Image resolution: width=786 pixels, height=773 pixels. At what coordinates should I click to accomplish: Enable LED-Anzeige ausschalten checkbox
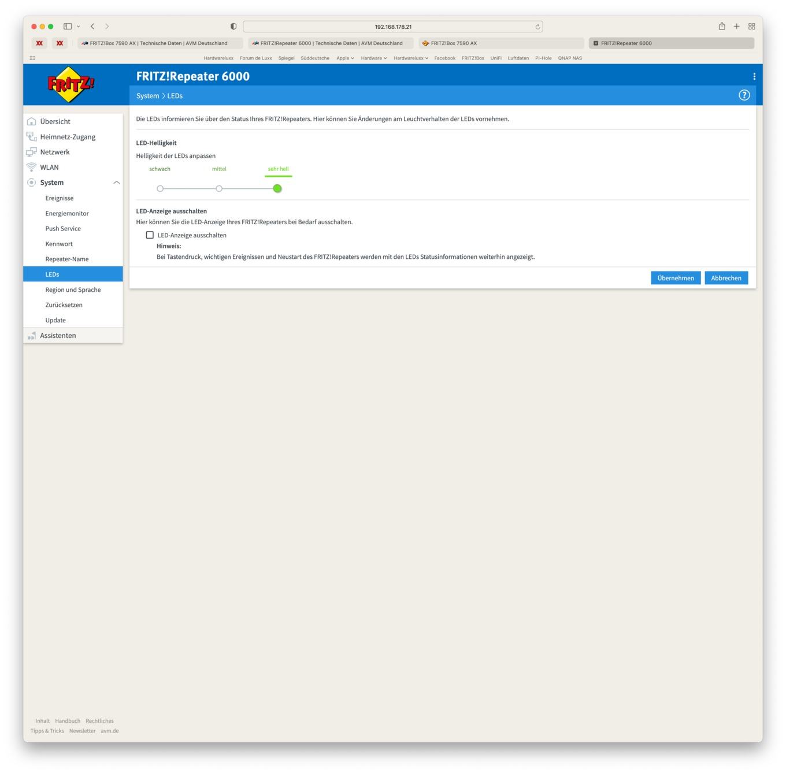(x=150, y=235)
